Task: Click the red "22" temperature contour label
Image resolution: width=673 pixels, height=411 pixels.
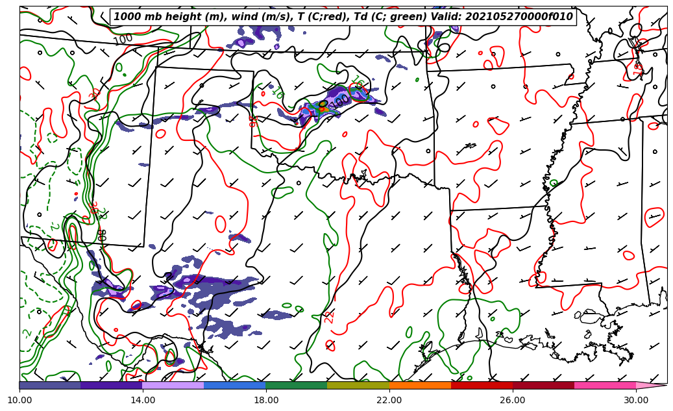Action: pyautogui.click(x=330, y=316)
